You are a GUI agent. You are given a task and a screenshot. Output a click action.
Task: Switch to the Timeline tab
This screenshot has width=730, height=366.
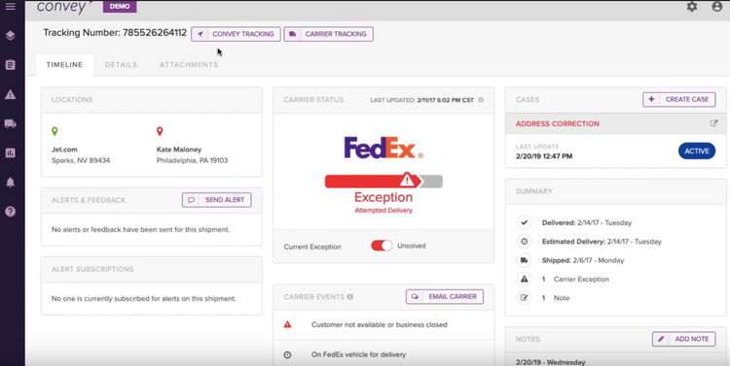tap(64, 65)
